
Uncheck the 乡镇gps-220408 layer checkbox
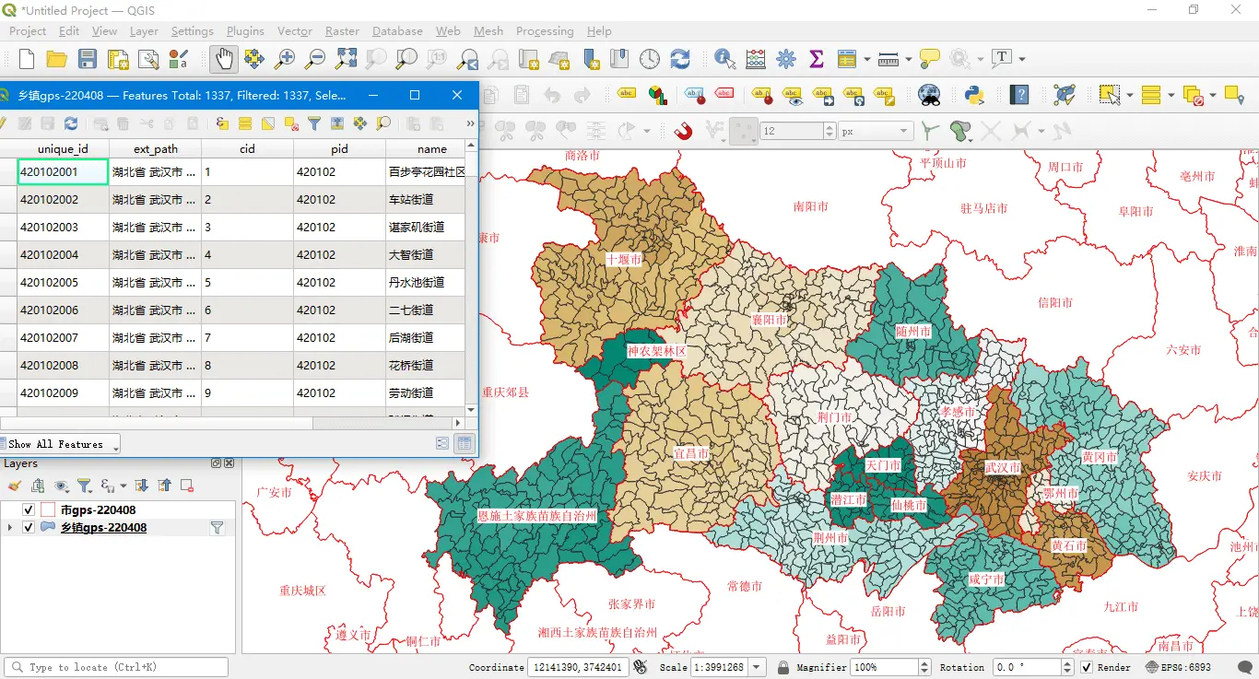point(29,528)
